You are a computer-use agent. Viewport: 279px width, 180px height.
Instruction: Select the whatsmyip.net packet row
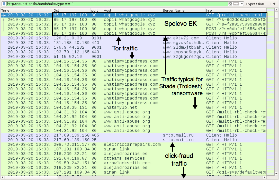134,107
